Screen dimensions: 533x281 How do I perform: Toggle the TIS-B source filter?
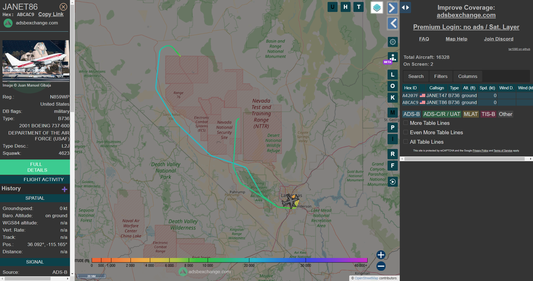(x=488, y=114)
